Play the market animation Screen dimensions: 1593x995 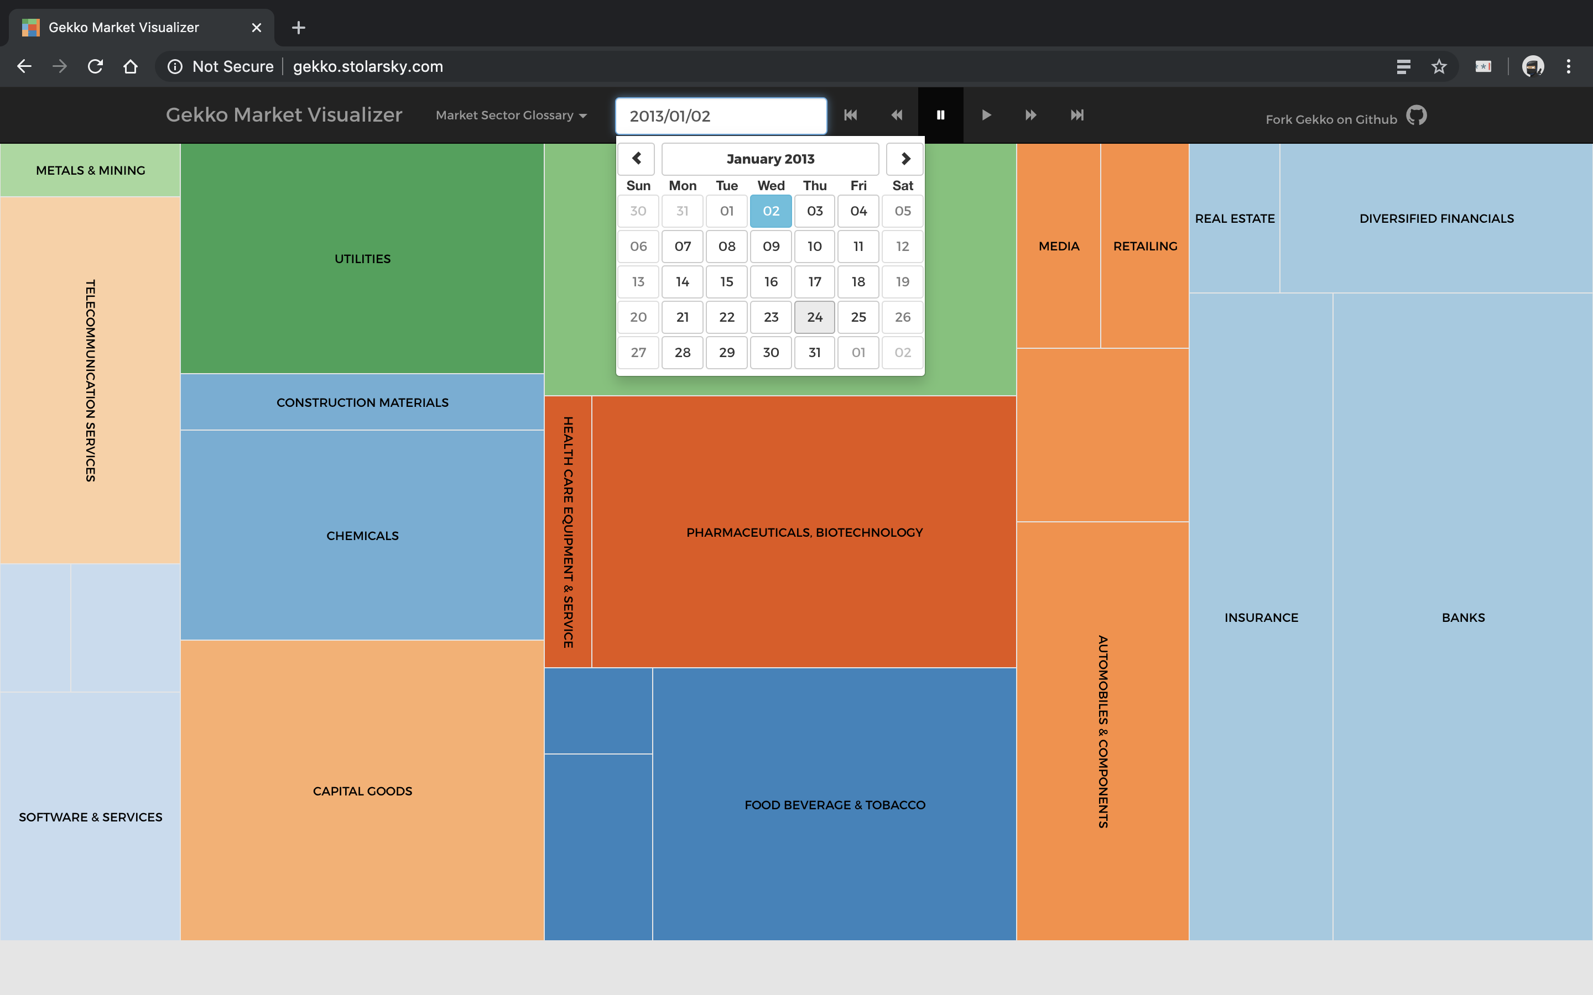click(x=986, y=115)
